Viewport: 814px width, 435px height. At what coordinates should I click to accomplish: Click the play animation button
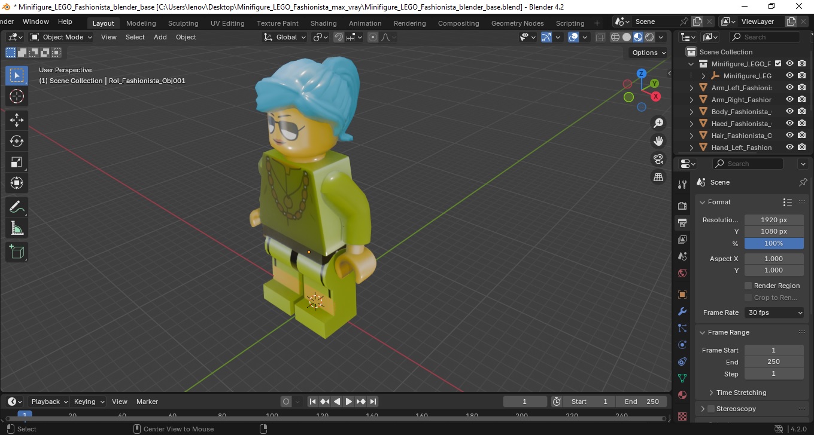coord(349,402)
